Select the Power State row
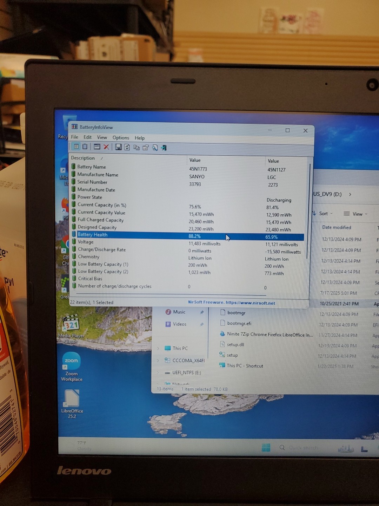This screenshot has width=379, height=506. 188,198
